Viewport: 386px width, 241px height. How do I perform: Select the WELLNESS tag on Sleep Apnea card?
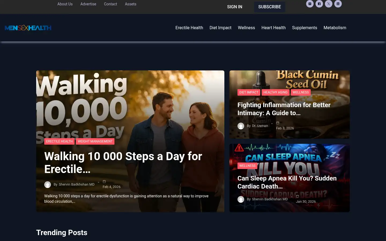(247, 166)
